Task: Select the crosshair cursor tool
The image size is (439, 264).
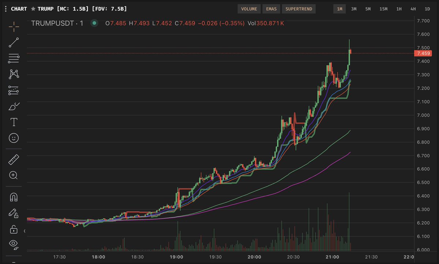Action: point(14,26)
